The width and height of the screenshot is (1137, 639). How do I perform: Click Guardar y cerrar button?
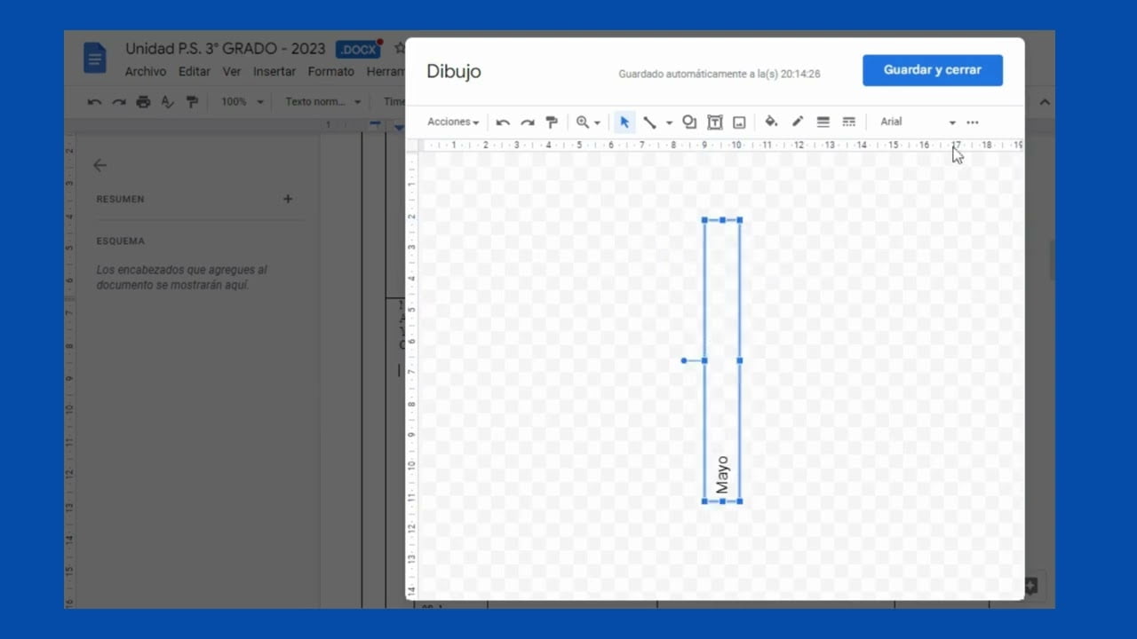point(933,70)
